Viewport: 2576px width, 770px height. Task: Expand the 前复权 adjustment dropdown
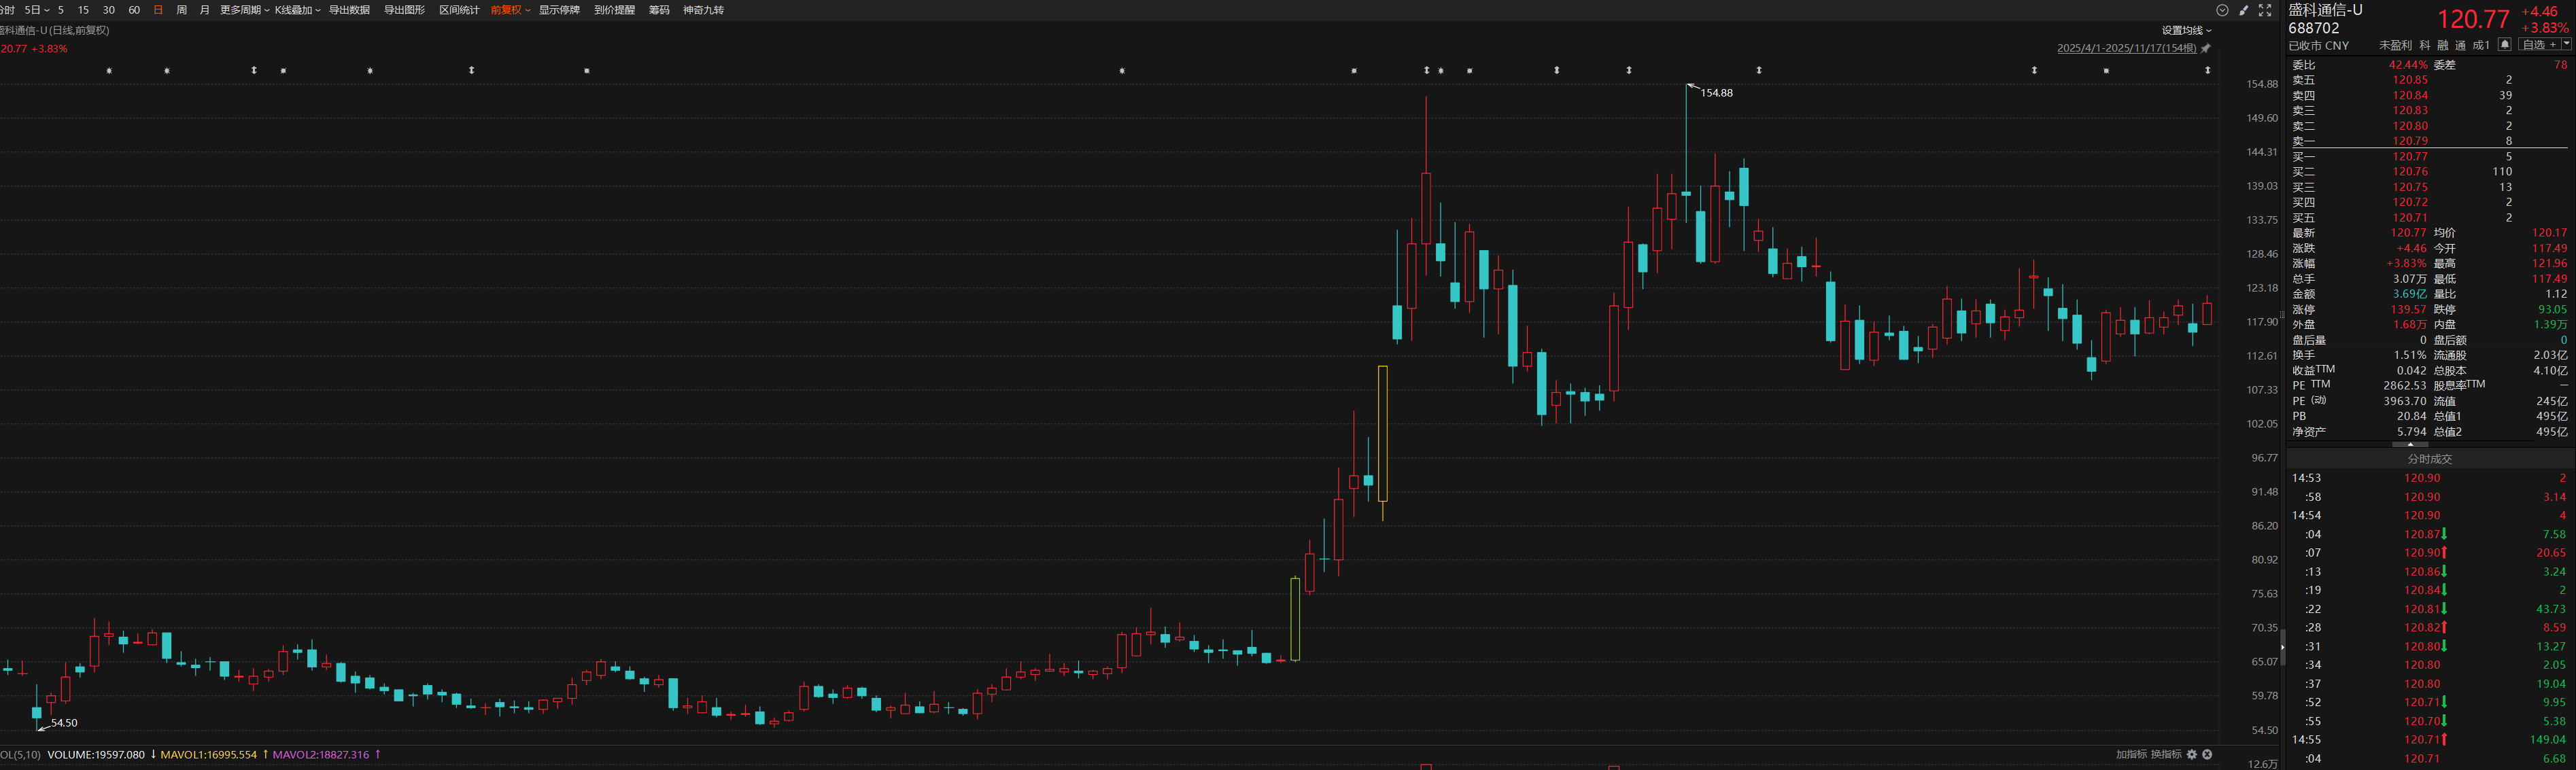tap(510, 10)
